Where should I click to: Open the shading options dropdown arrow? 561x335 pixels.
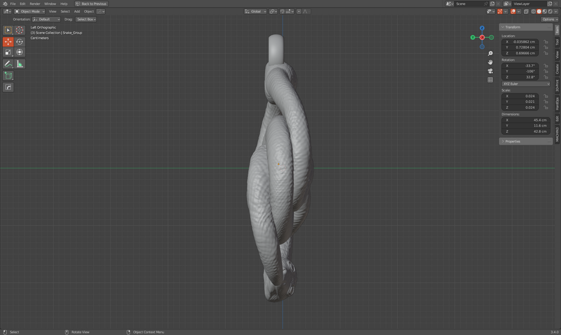[555, 12]
